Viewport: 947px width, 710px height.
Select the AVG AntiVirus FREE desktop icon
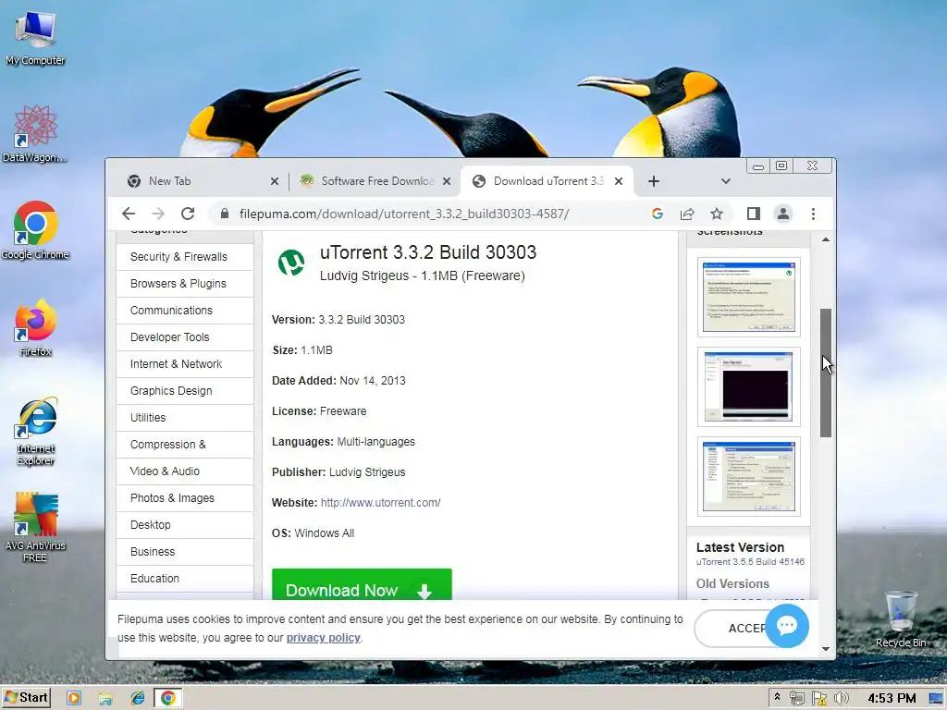(35, 528)
